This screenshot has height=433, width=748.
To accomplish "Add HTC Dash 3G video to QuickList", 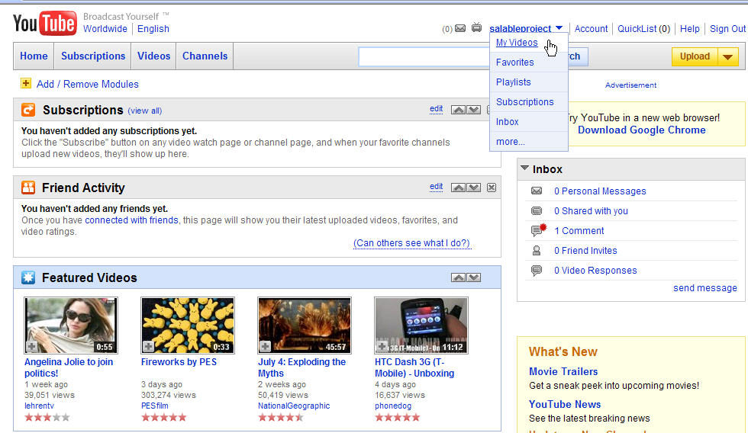I will 382,347.
